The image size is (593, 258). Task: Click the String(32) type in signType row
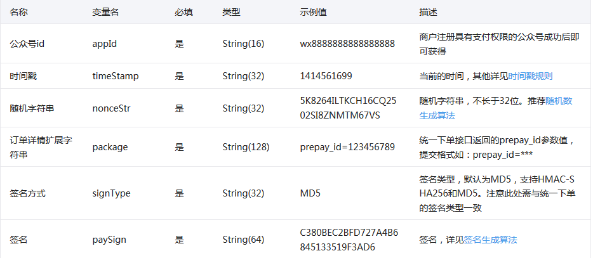tap(243, 194)
